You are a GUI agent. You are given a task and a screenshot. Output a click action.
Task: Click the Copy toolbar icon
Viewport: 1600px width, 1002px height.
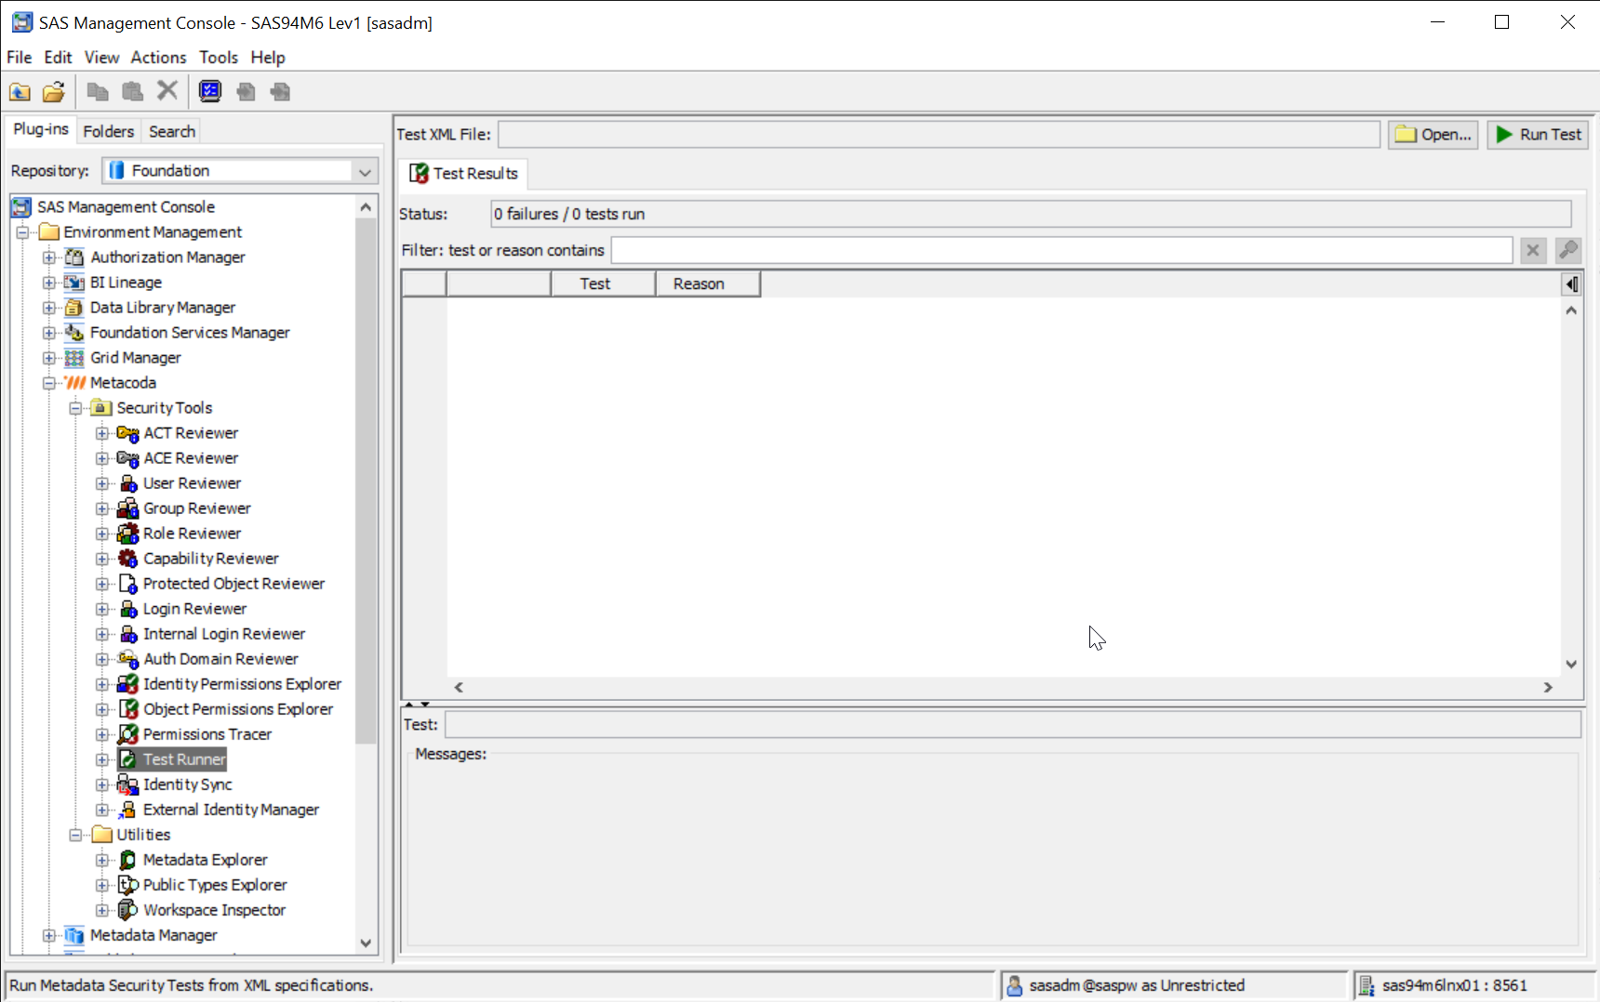pos(98,91)
